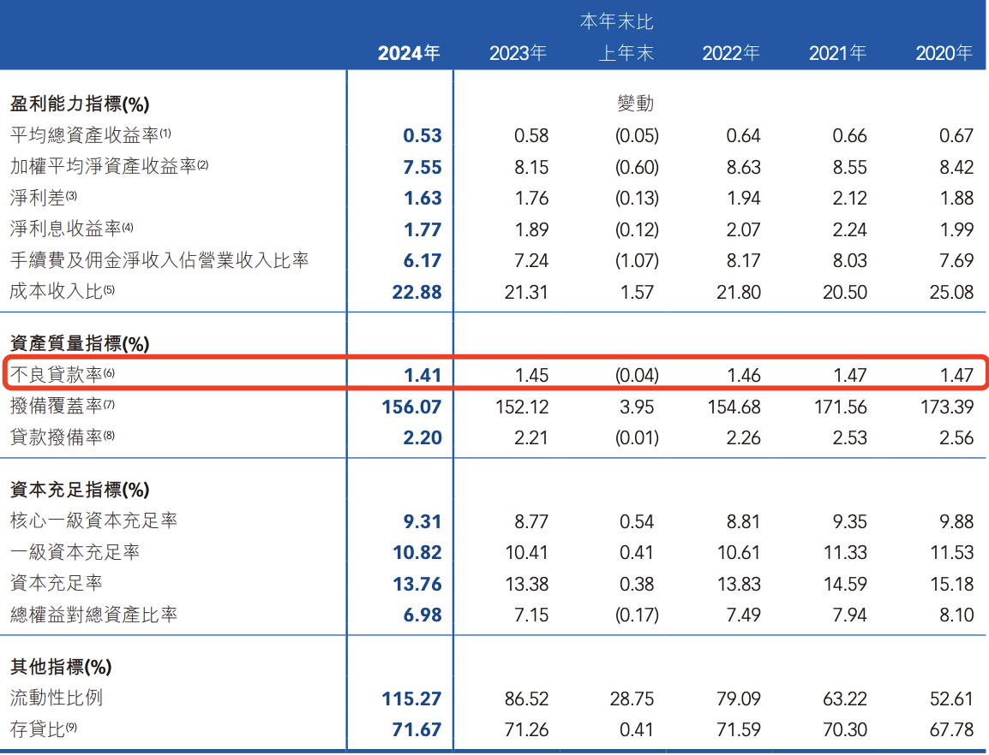Image resolution: width=989 pixels, height=755 pixels.
Task: Select the 2022 資本充足率 value 13.83
Action: tap(731, 585)
